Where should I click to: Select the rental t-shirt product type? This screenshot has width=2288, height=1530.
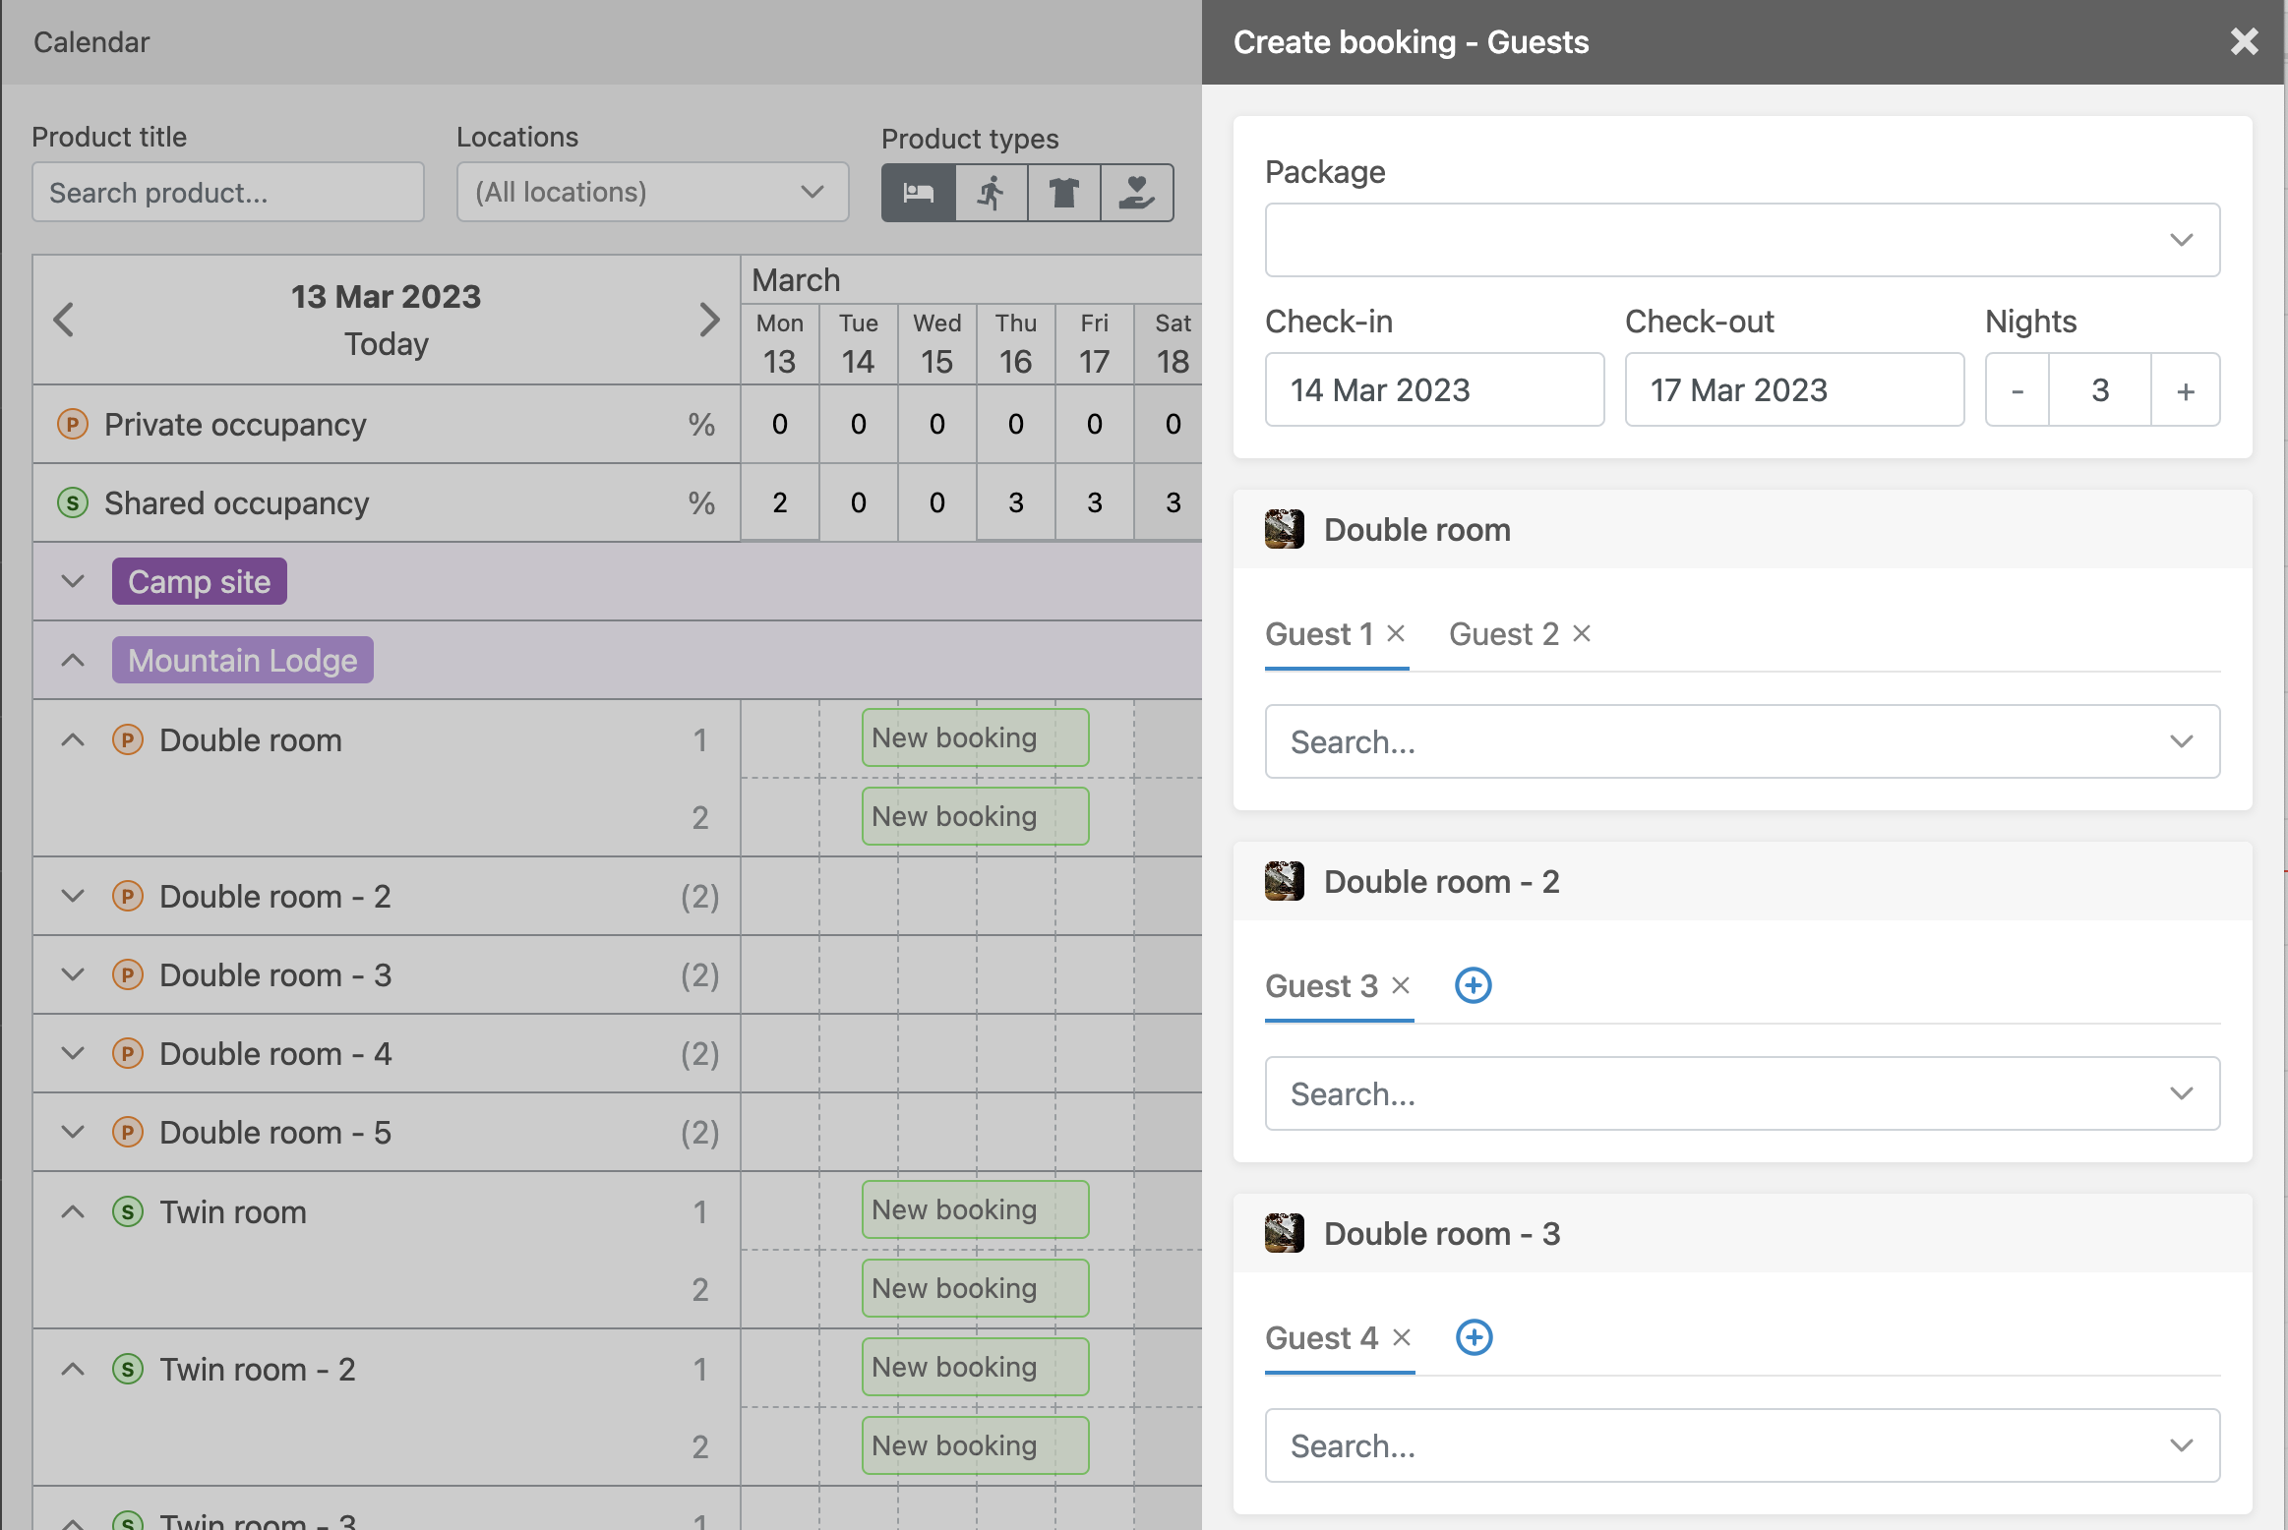pyautogui.click(x=1064, y=193)
